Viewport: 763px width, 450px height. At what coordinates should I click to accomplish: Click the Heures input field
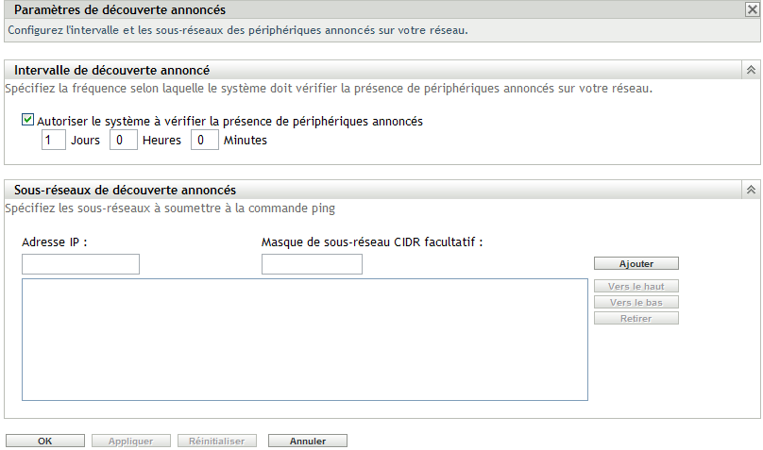tap(124, 141)
